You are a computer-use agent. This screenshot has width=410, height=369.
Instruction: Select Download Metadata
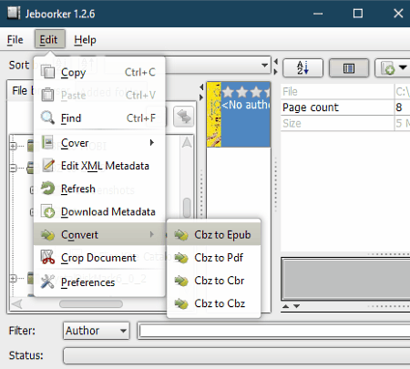pyautogui.click(x=99, y=211)
